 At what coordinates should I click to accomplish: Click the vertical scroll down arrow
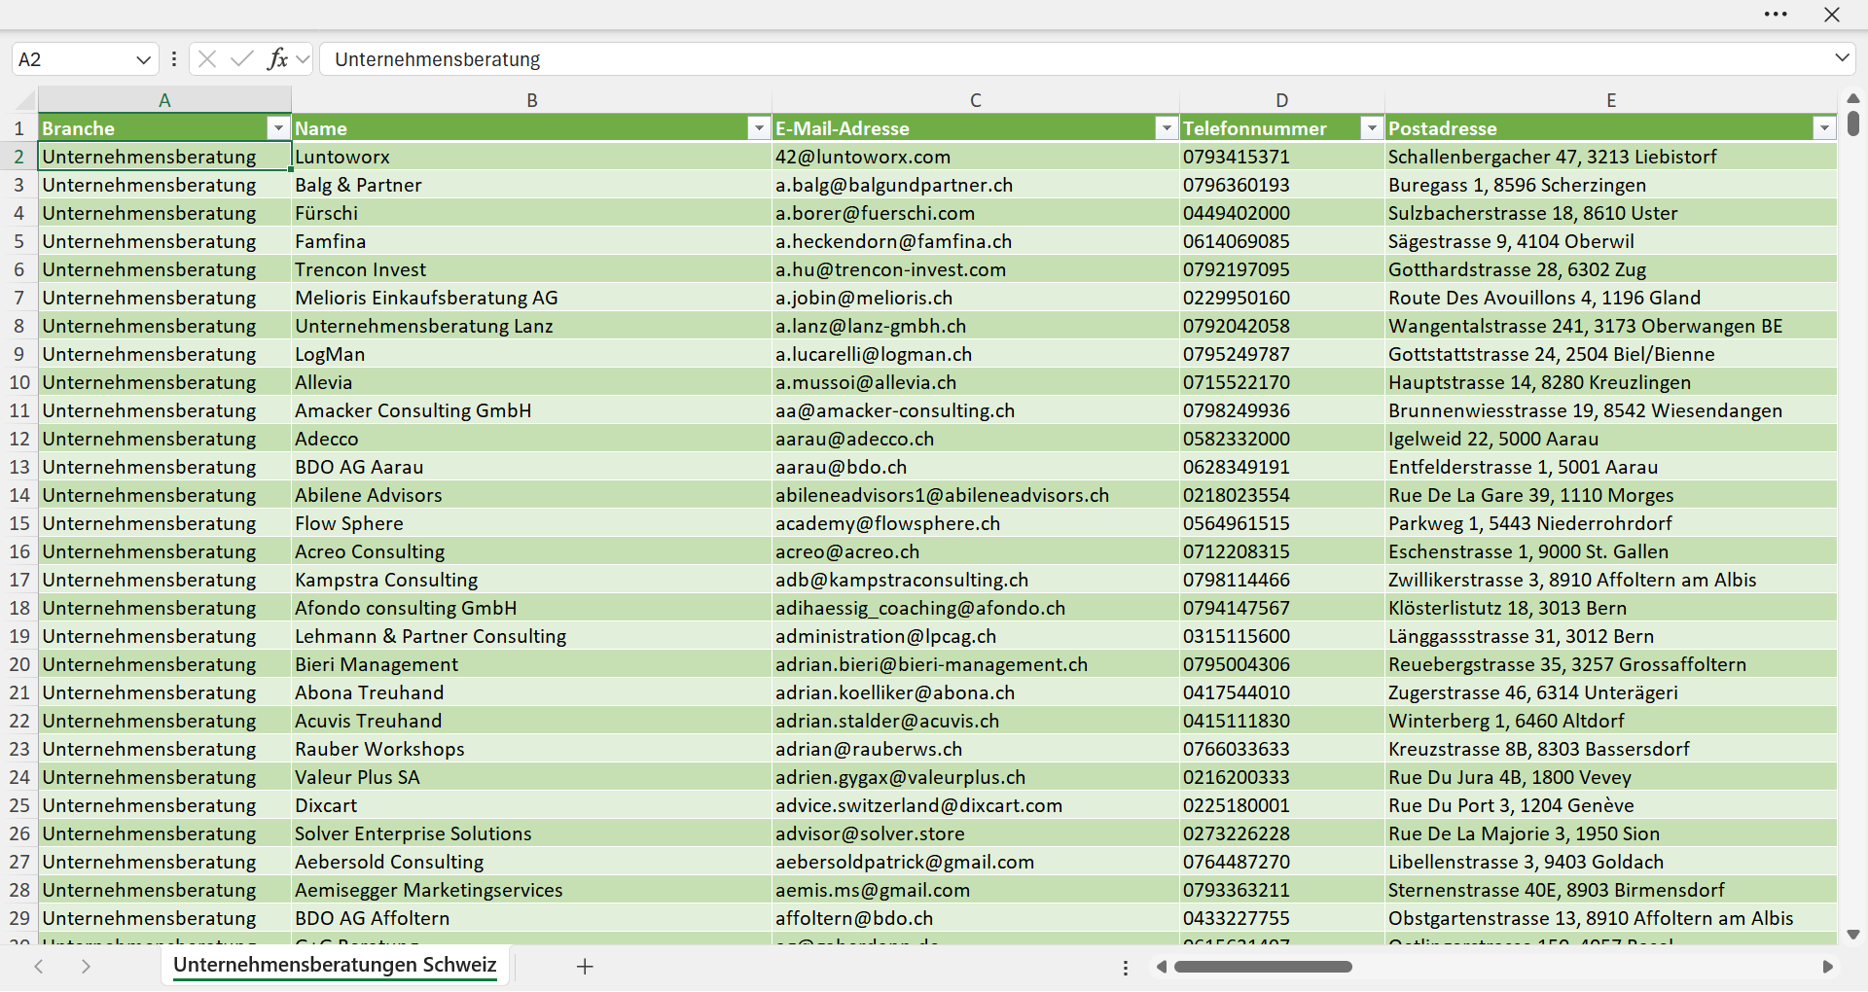[x=1853, y=935]
